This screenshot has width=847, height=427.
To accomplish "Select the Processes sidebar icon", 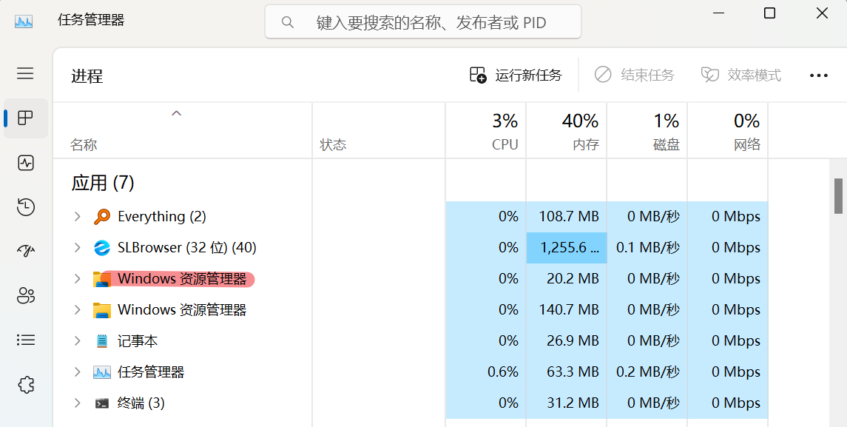I will click(25, 118).
